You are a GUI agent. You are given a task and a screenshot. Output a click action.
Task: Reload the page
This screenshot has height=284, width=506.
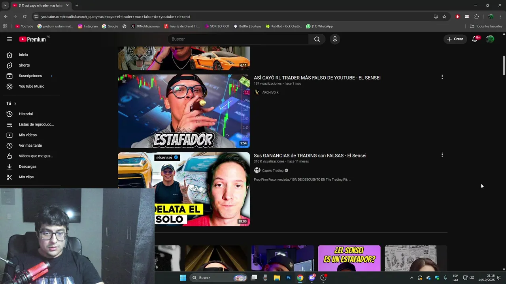point(25,17)
